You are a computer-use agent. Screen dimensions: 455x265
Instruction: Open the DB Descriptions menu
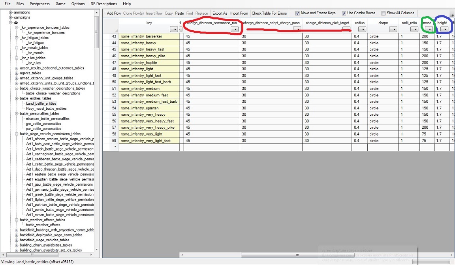click(103, 4)
